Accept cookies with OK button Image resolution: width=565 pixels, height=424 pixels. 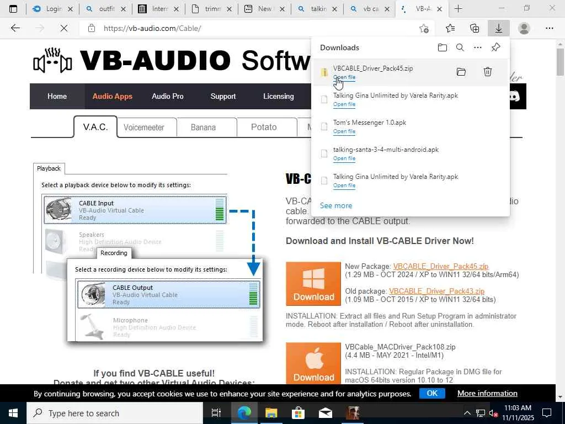click(x=432, y=393)
